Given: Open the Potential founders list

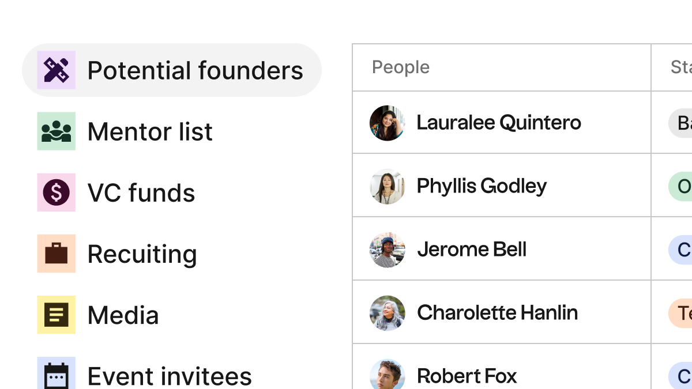Looking at the screenshot, I should click(195, 70).
